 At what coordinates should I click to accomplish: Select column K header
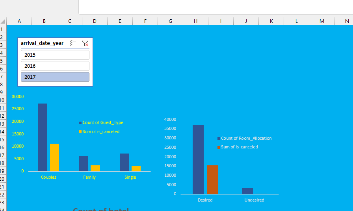click(271, 21)
